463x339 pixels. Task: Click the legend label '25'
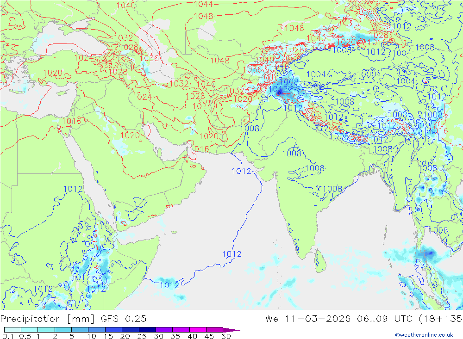(x=142, y=336)
